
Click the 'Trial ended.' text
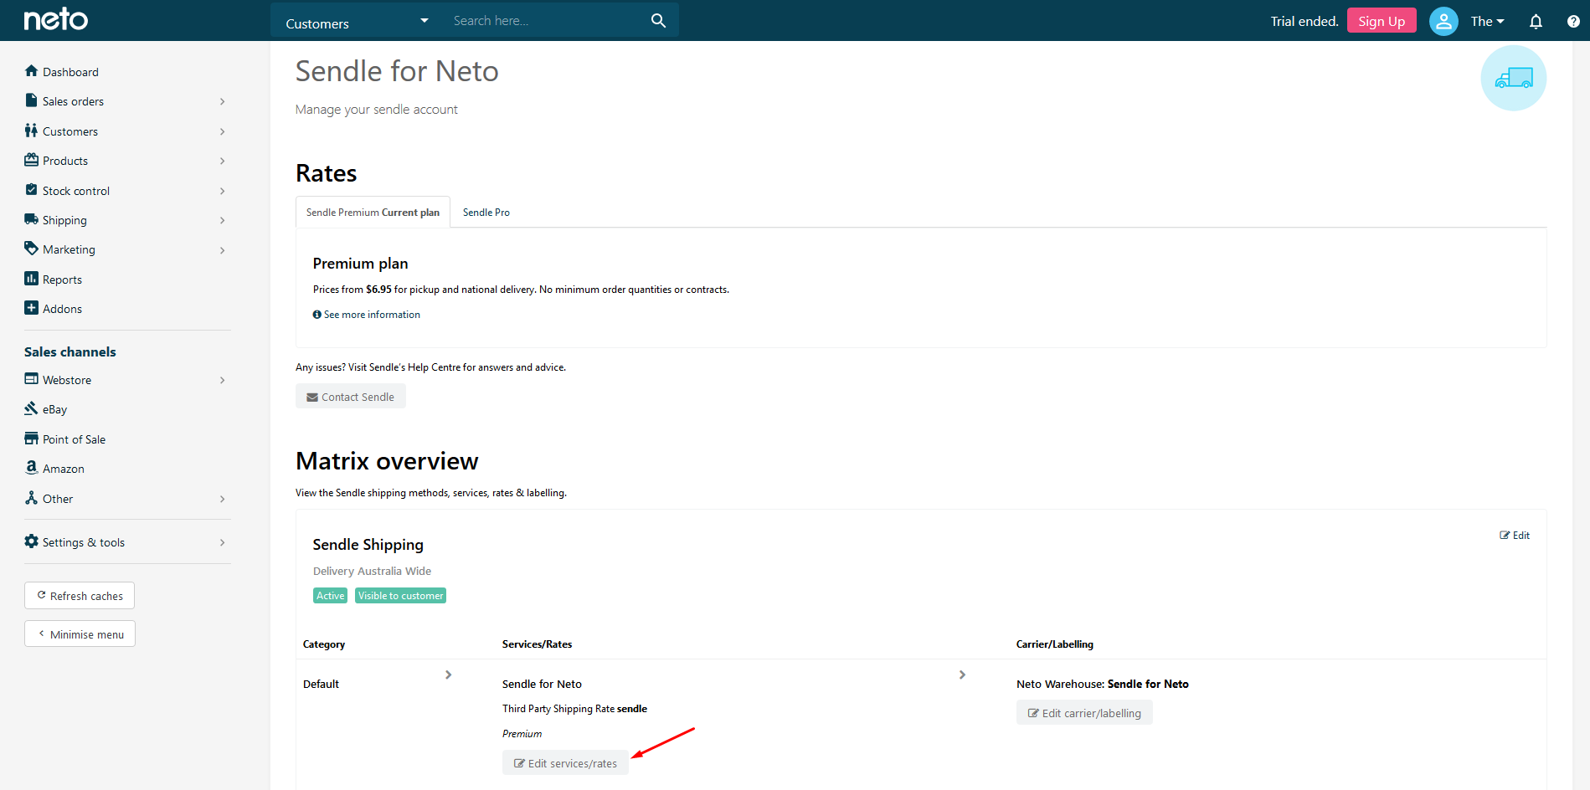(1304, 22)
